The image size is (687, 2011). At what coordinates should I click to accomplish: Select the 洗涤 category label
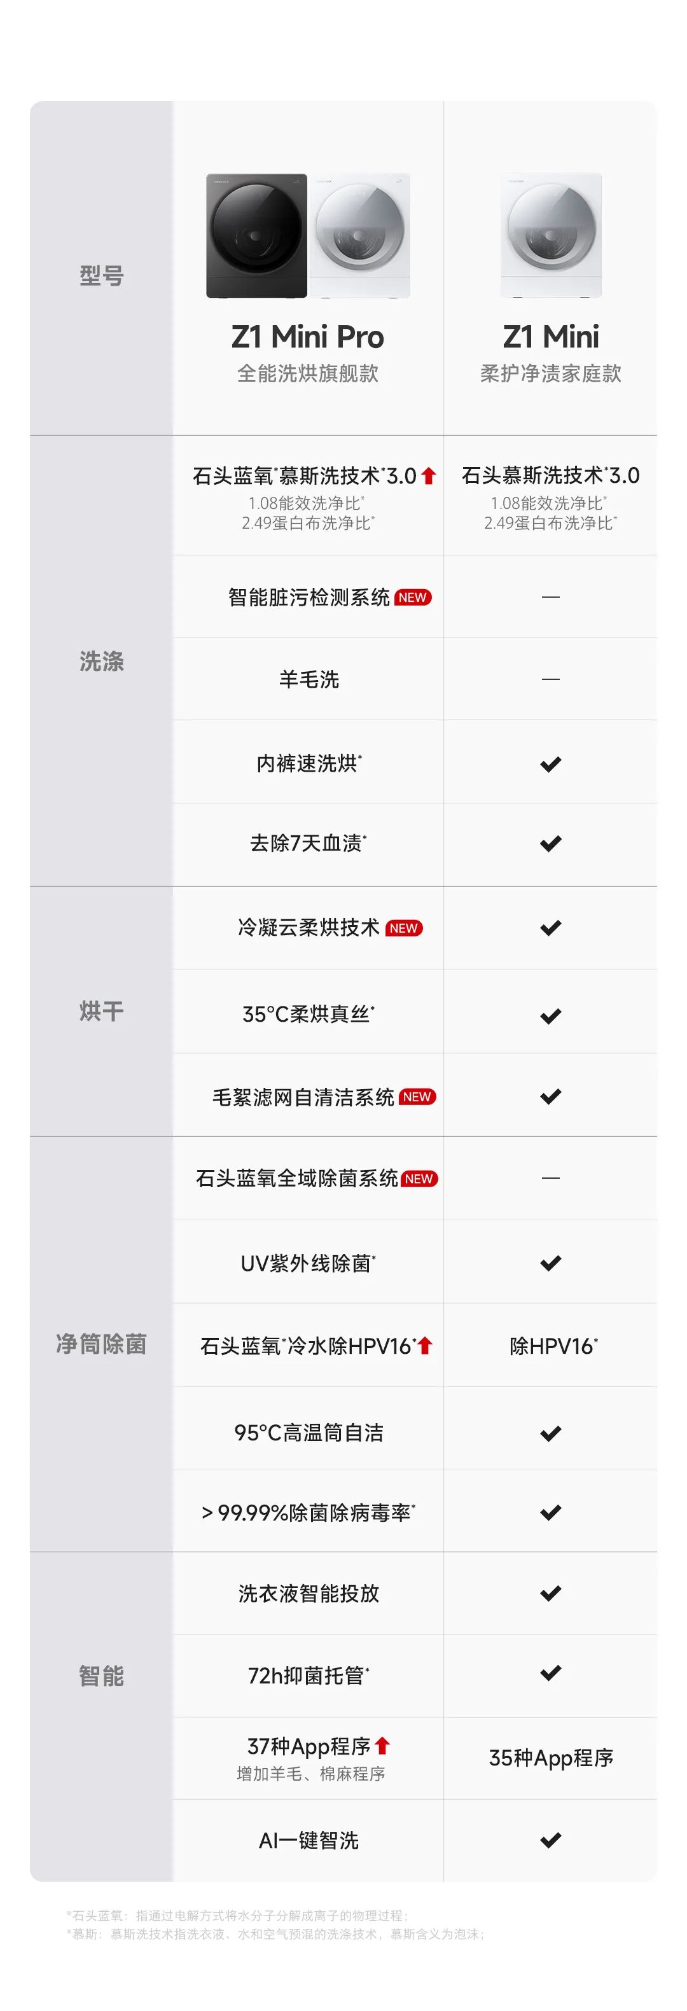click(102, 661)
